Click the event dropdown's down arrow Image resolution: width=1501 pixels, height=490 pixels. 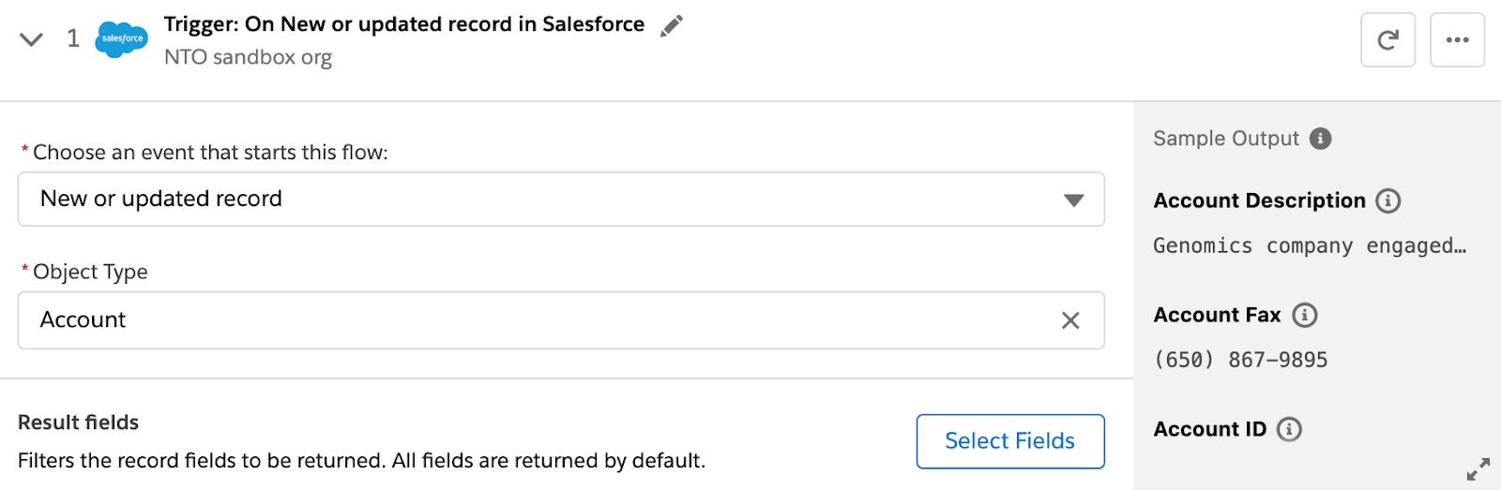pyautogui.click(x=1073, y=200)
